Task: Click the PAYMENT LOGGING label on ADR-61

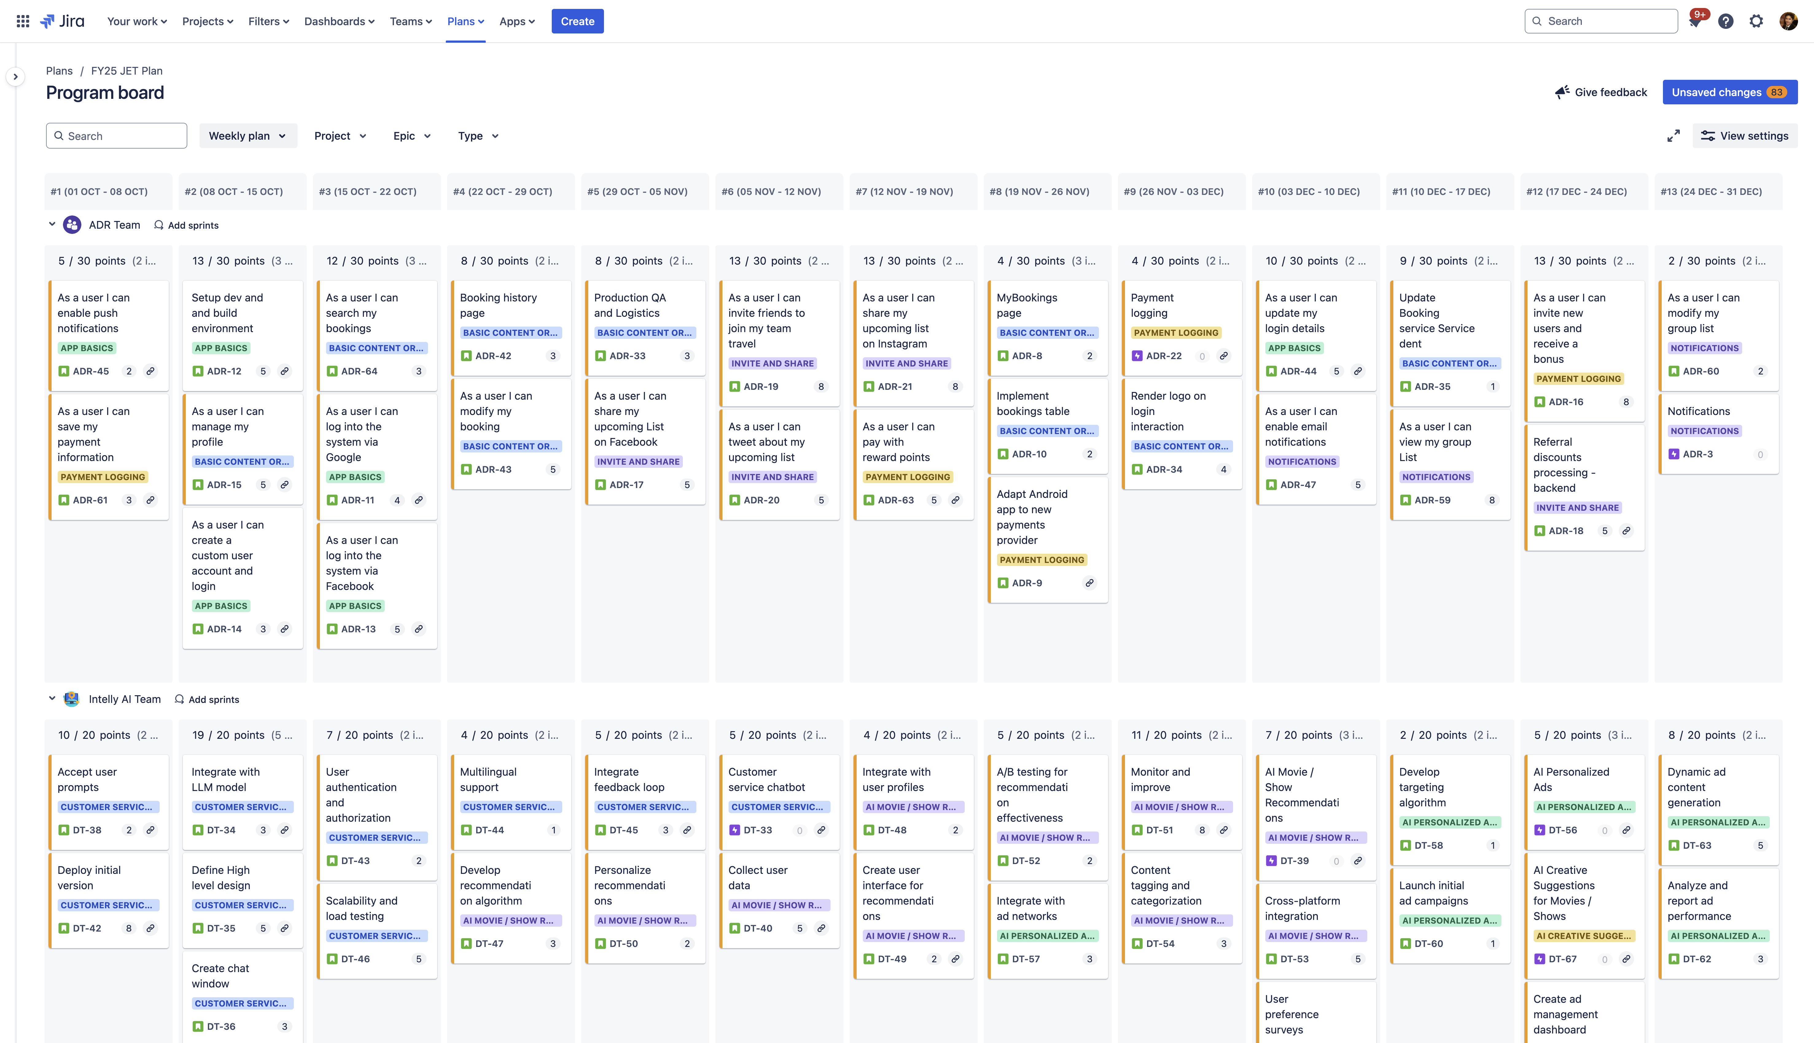Action: pos(103,477)
